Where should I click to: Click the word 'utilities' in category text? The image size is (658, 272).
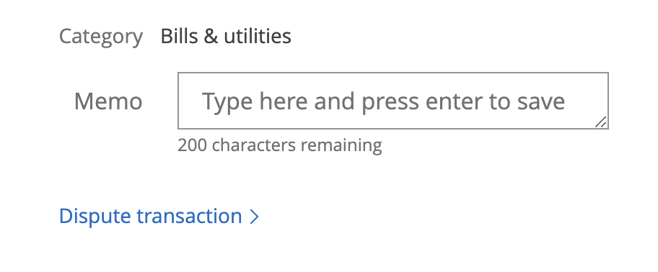[258, 37]
